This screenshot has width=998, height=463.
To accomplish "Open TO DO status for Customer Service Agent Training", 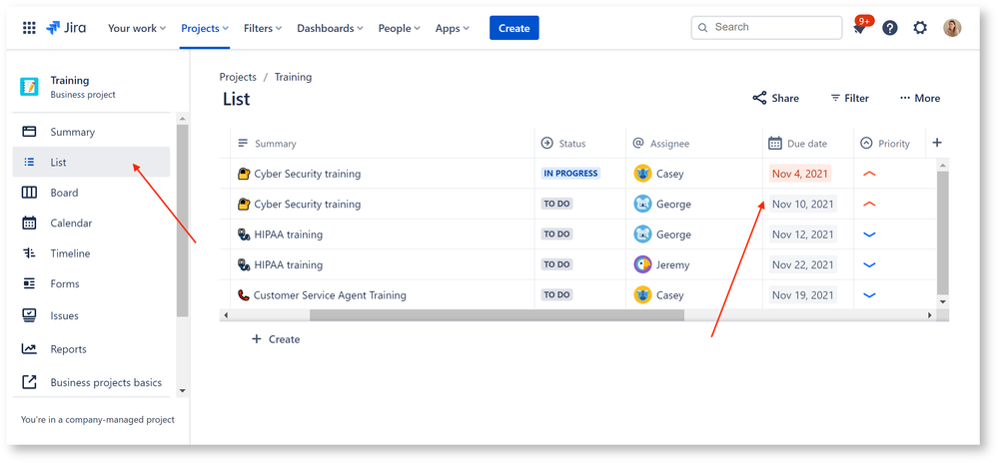I will (556, 295).
